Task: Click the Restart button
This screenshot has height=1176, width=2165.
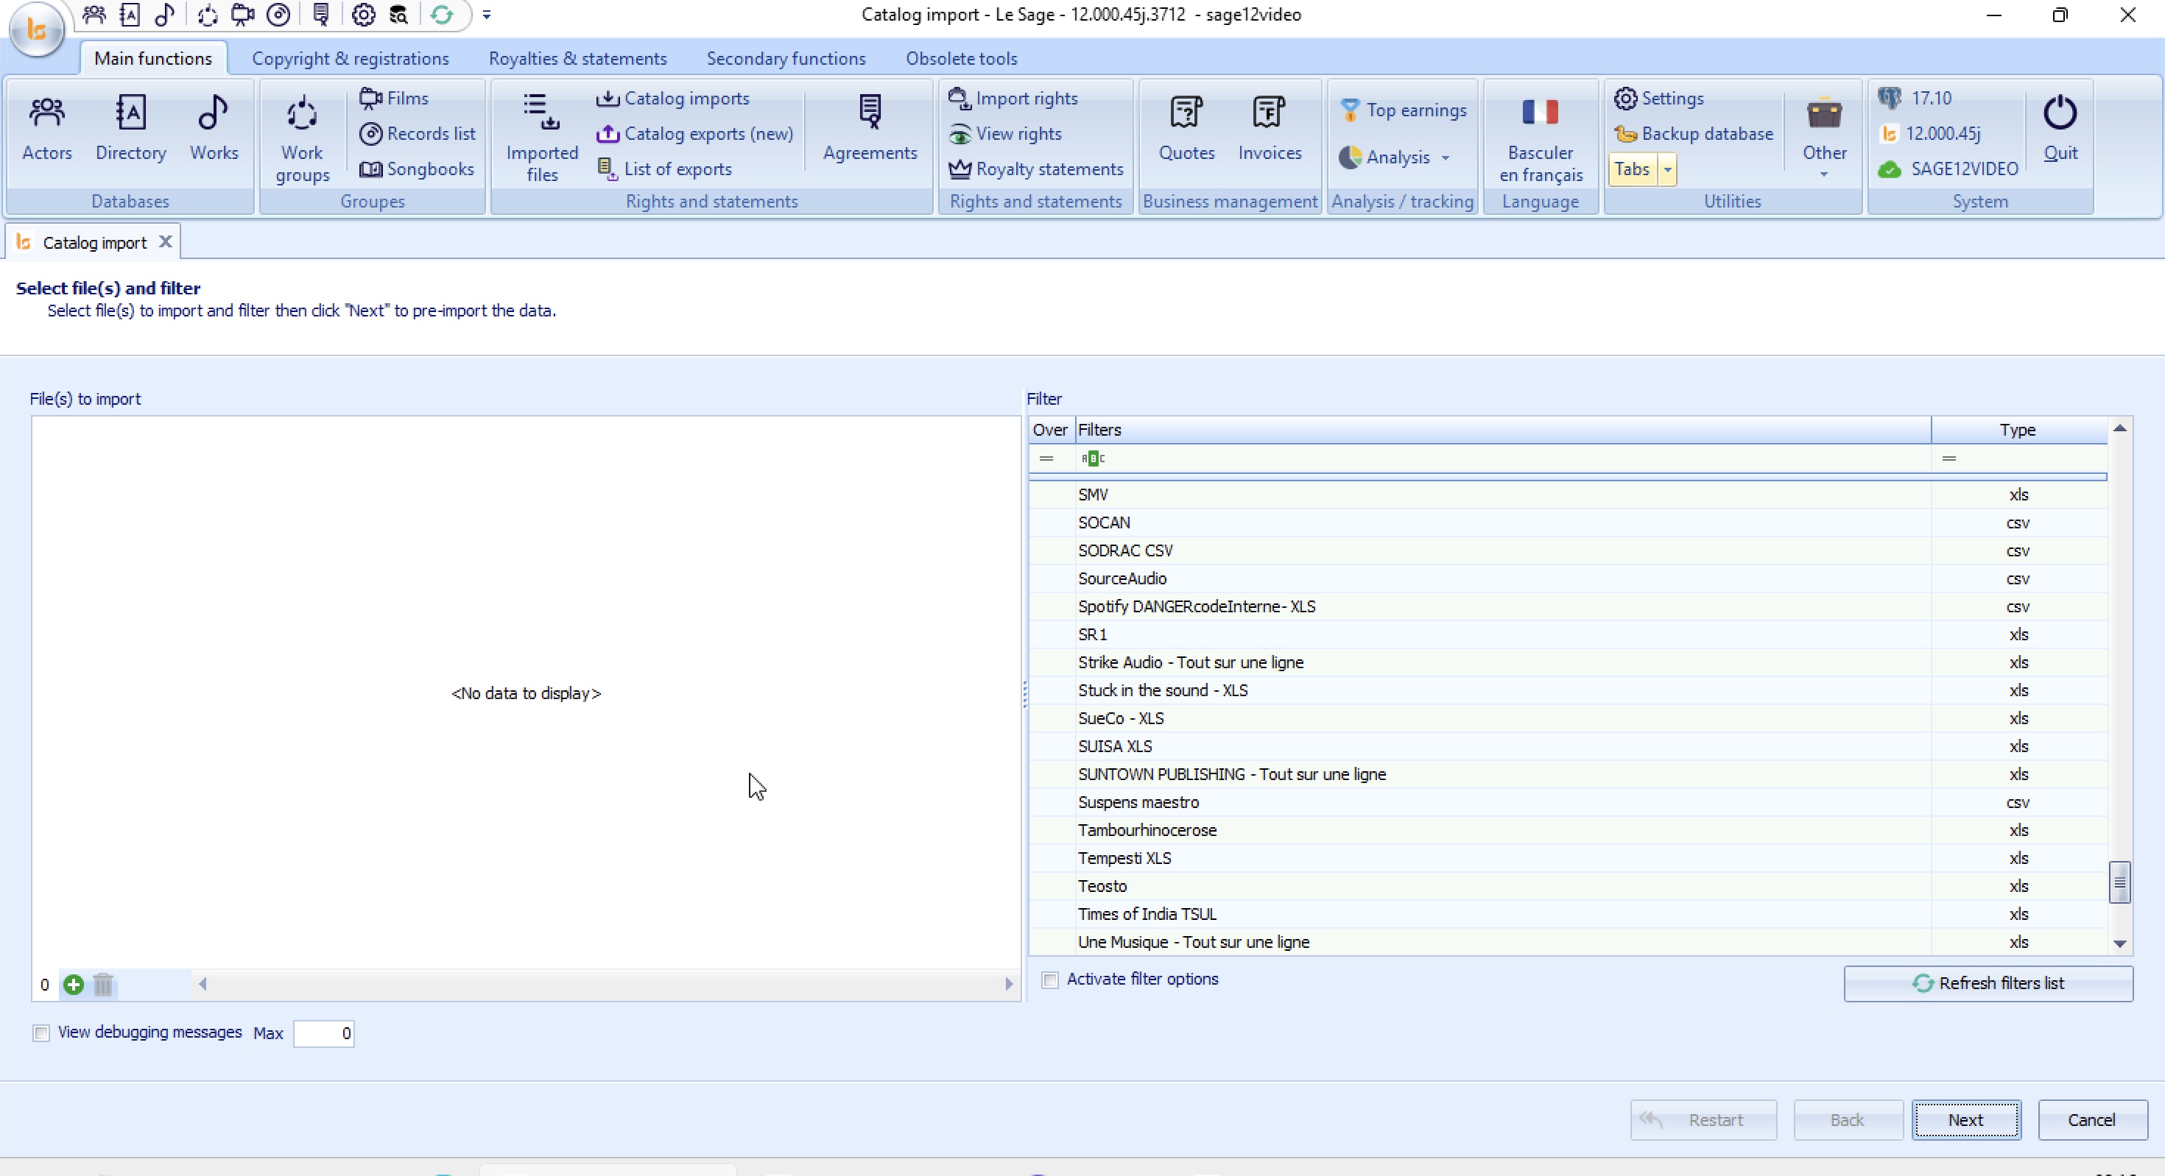Action: pyautogui.click(x=1703, y=1120)
